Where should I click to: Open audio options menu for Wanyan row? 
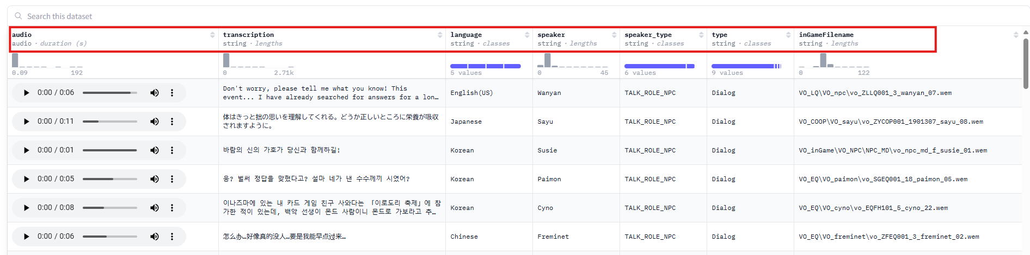point(172,93)
